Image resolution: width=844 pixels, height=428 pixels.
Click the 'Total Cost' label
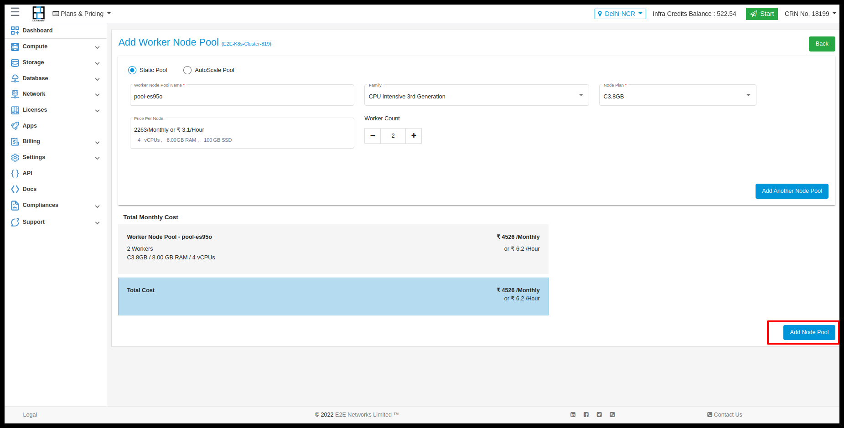(x=141, y=290)
